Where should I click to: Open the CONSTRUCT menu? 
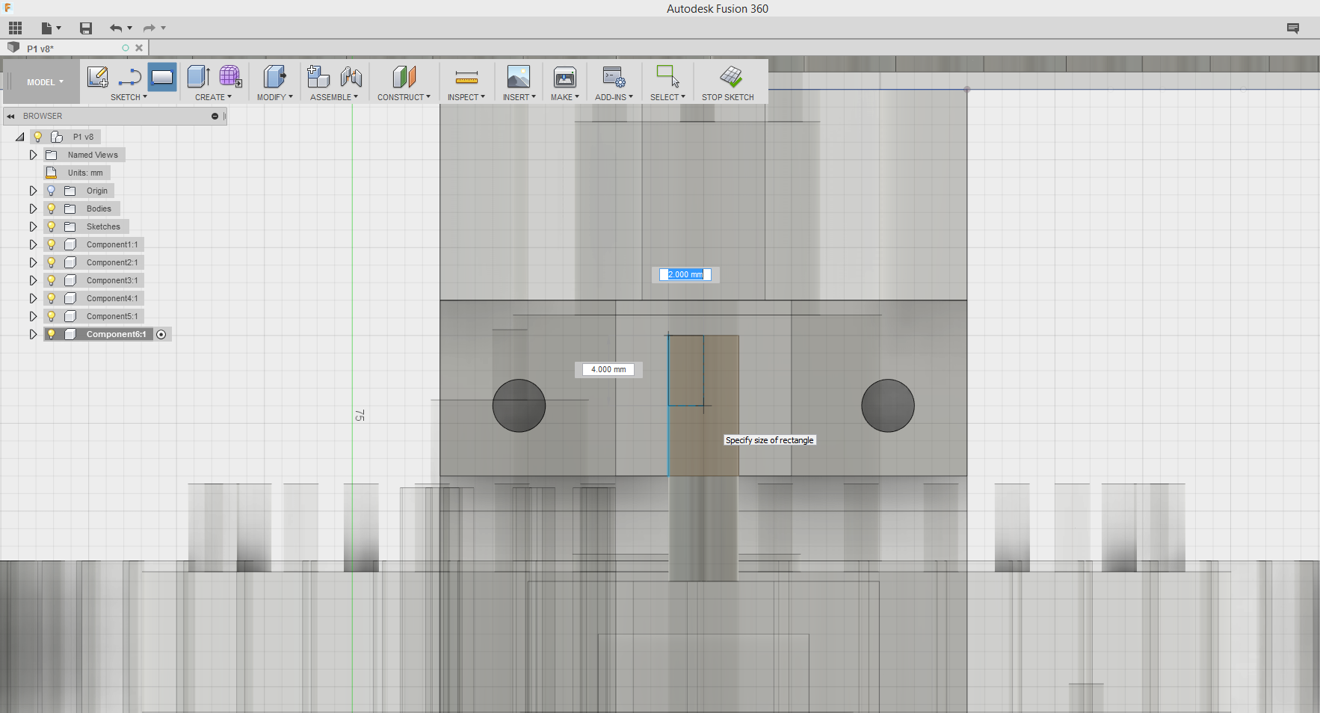(x=404, y=97)
